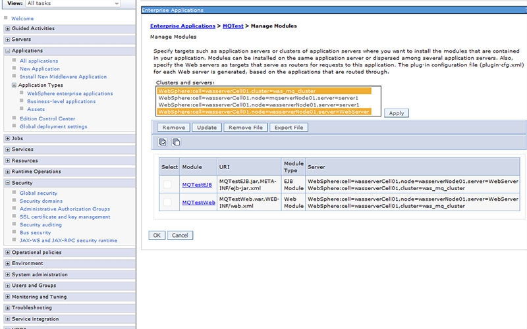Expand the Troubleshooting section
The width and height of the screenshot is (527, 329).
click(x=8, y=308)
